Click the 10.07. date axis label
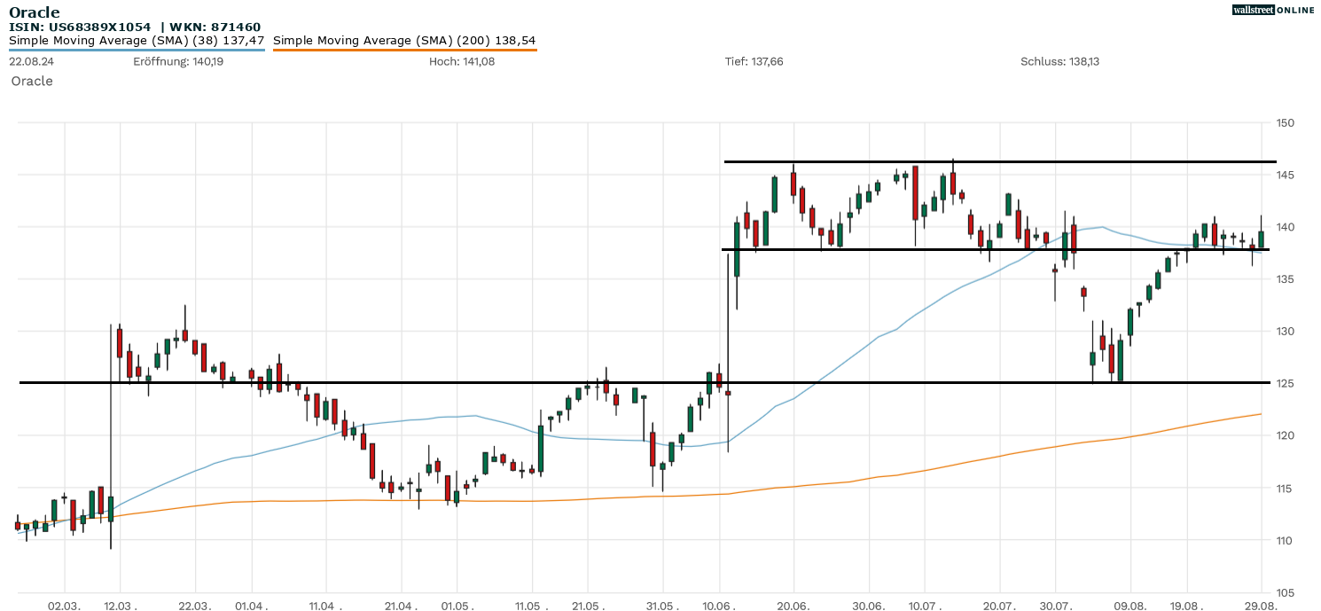The width and height of the screenshot is (1321, 611). [x=924, y=605]
